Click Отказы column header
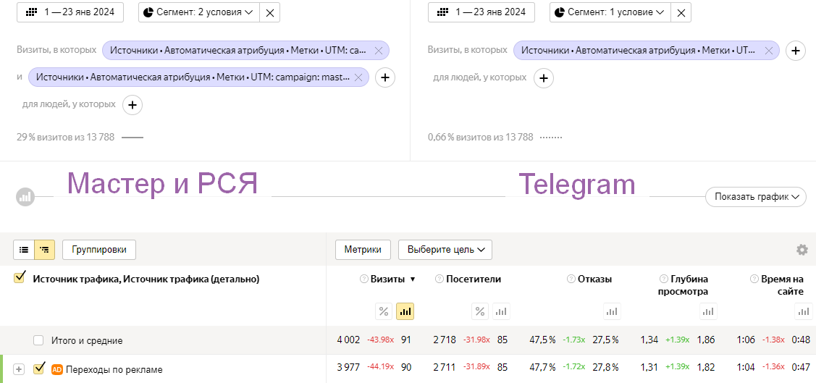The image size is (816, 383). (x=595, y=279)
